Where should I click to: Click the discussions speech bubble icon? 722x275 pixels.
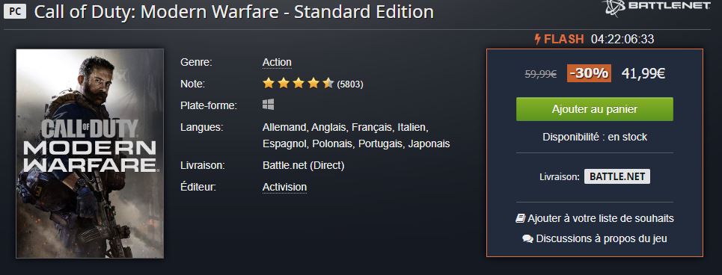527,238
